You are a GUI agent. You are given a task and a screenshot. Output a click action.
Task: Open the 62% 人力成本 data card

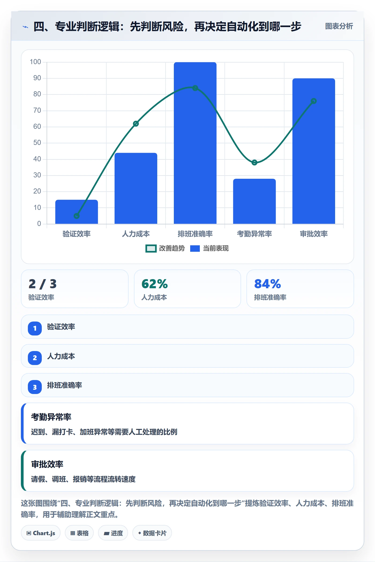pos(187,289)
